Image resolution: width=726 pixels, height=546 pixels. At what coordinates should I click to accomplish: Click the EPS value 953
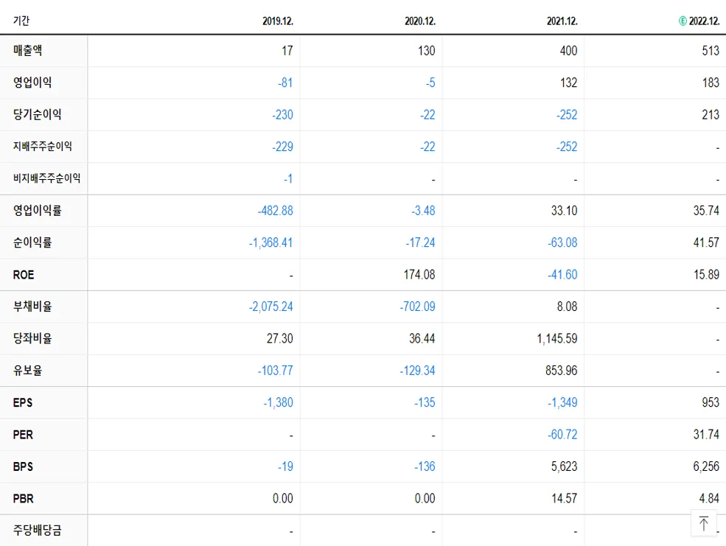click(711, 402)
